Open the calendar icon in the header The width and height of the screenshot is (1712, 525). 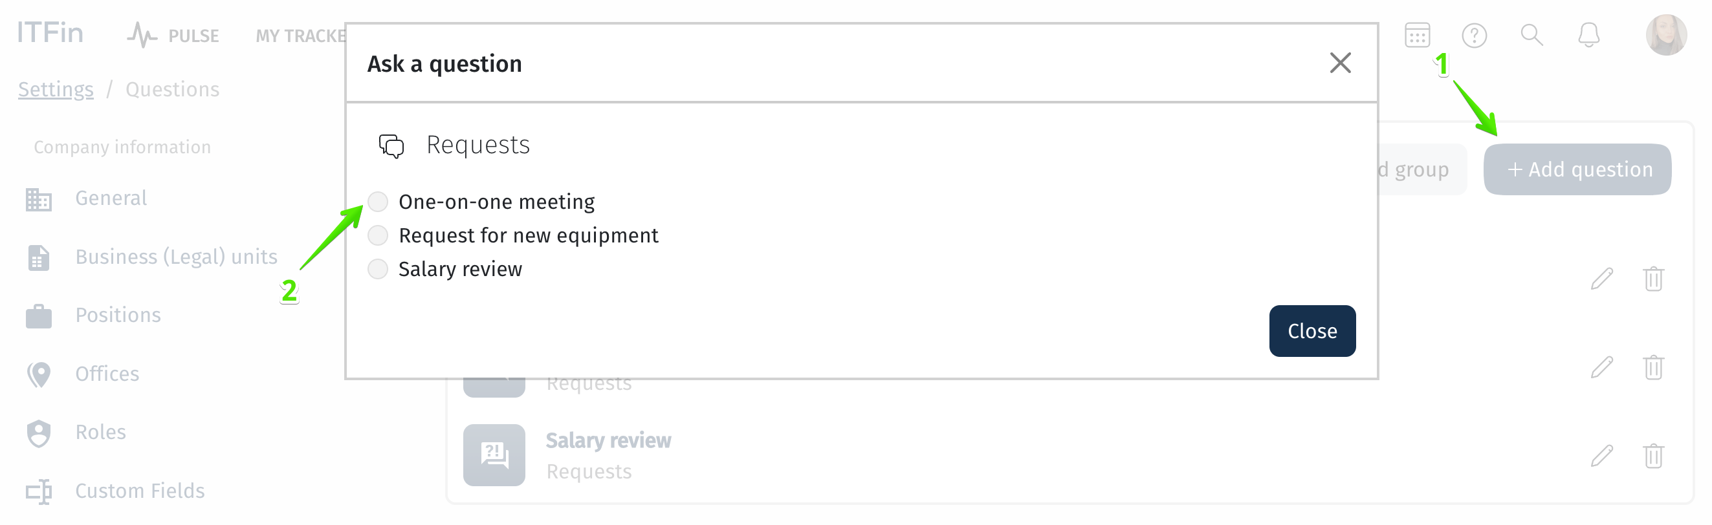(x=1417, y=35)
